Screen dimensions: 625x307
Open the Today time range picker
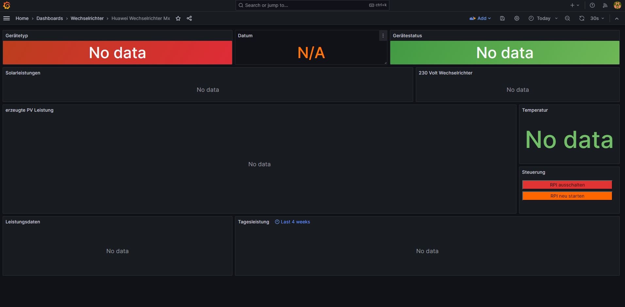pyautogui.click(x=543, y=18)
